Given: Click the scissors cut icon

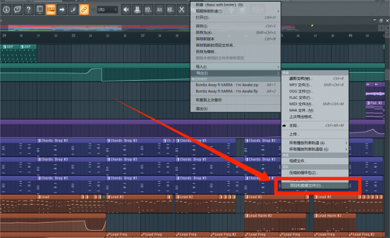Looking at the screenshot, I should point(182,10).
